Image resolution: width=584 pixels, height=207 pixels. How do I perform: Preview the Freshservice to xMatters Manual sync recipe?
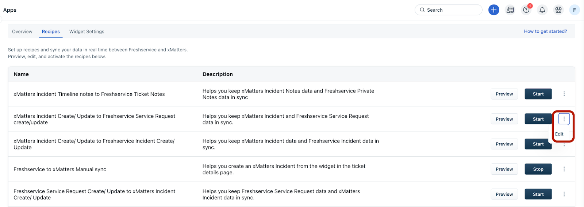tap(504, 169)
